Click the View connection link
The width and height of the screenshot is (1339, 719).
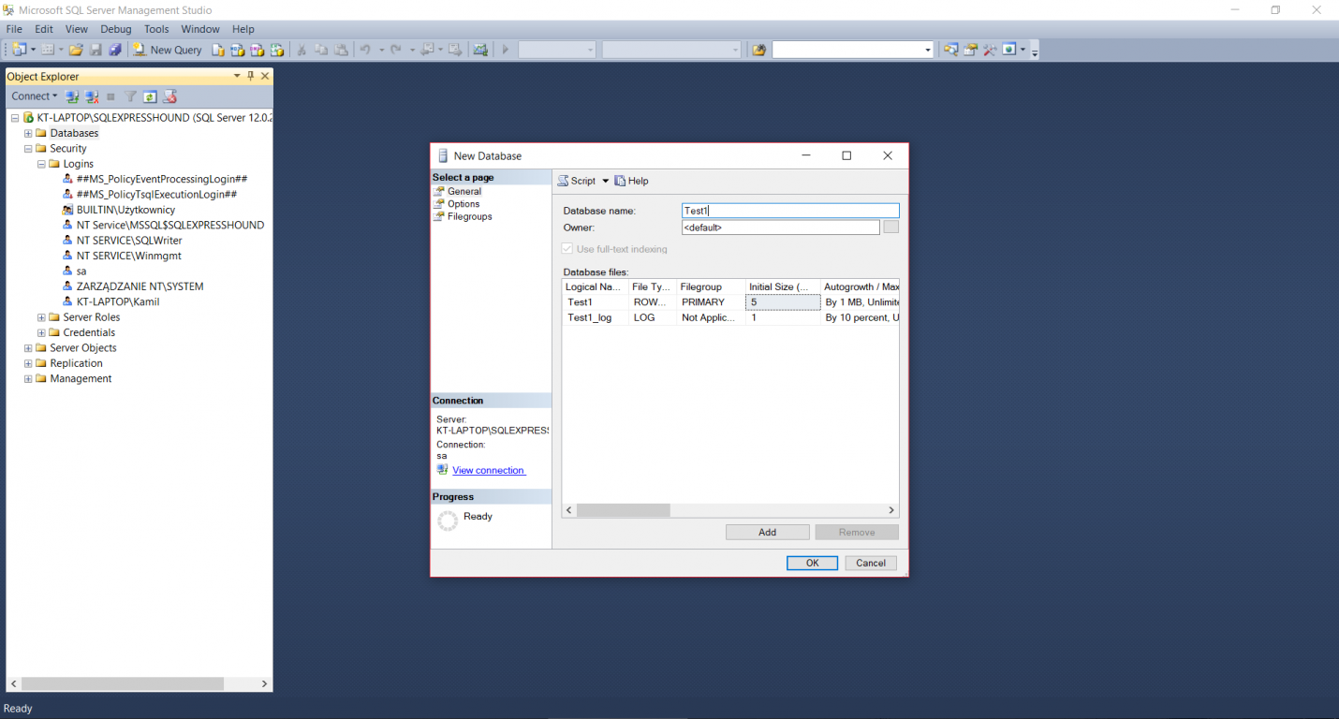488,470
